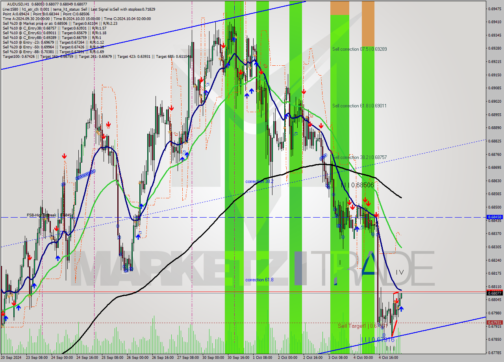Click the 'I I I 0.67916' wave label
504x362 pixels.
pos(378,340)
